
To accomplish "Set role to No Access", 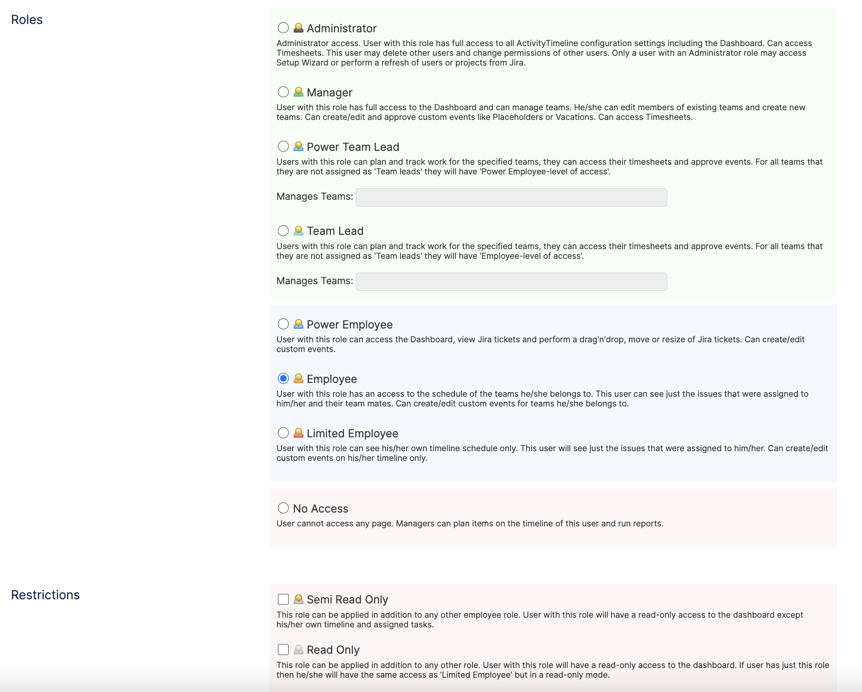I will tap(283, 508).
